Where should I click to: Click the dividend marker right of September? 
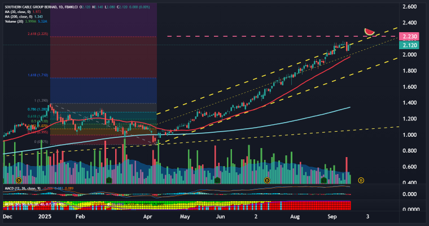coord(361,180)
